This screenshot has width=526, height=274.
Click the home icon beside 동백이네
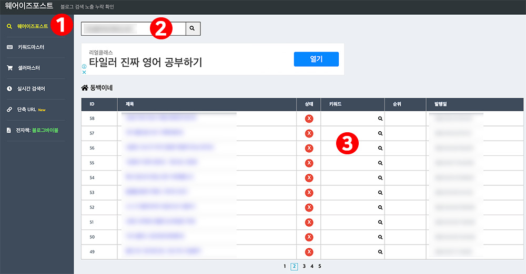[x=85, y=88]
